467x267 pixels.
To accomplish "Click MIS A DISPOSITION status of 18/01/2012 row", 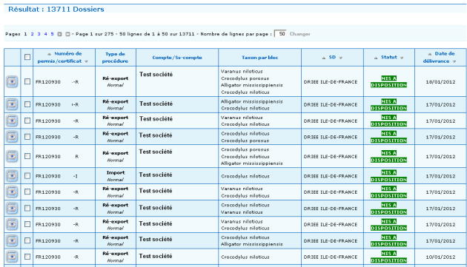I will pos(388,82).
